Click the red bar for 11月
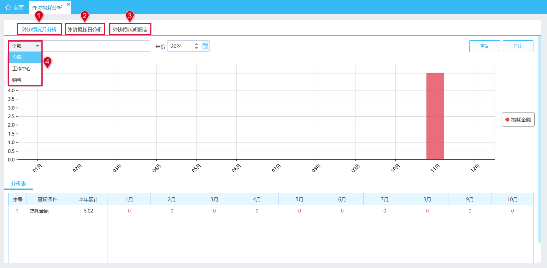The height and width of the screenshot is (268, 547). tap(435, 116)
